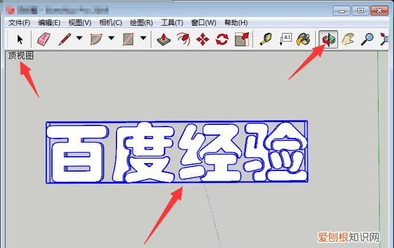Open the 工具(T) menu

pos(172,23)
